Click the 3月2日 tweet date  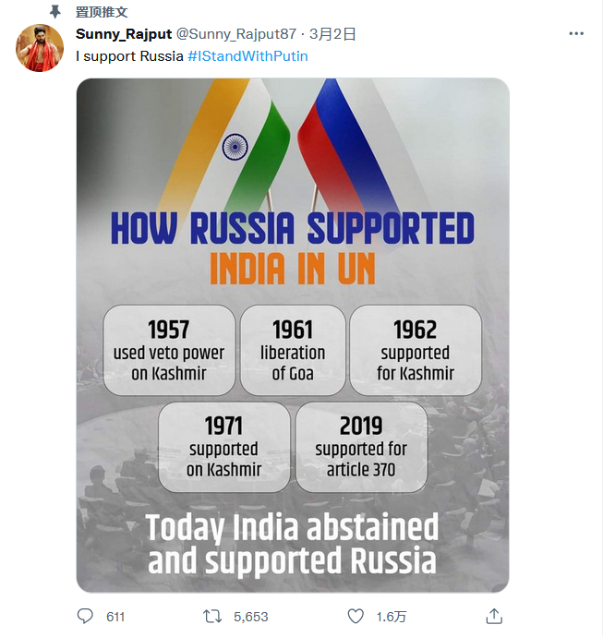click(x=332, y=34)
